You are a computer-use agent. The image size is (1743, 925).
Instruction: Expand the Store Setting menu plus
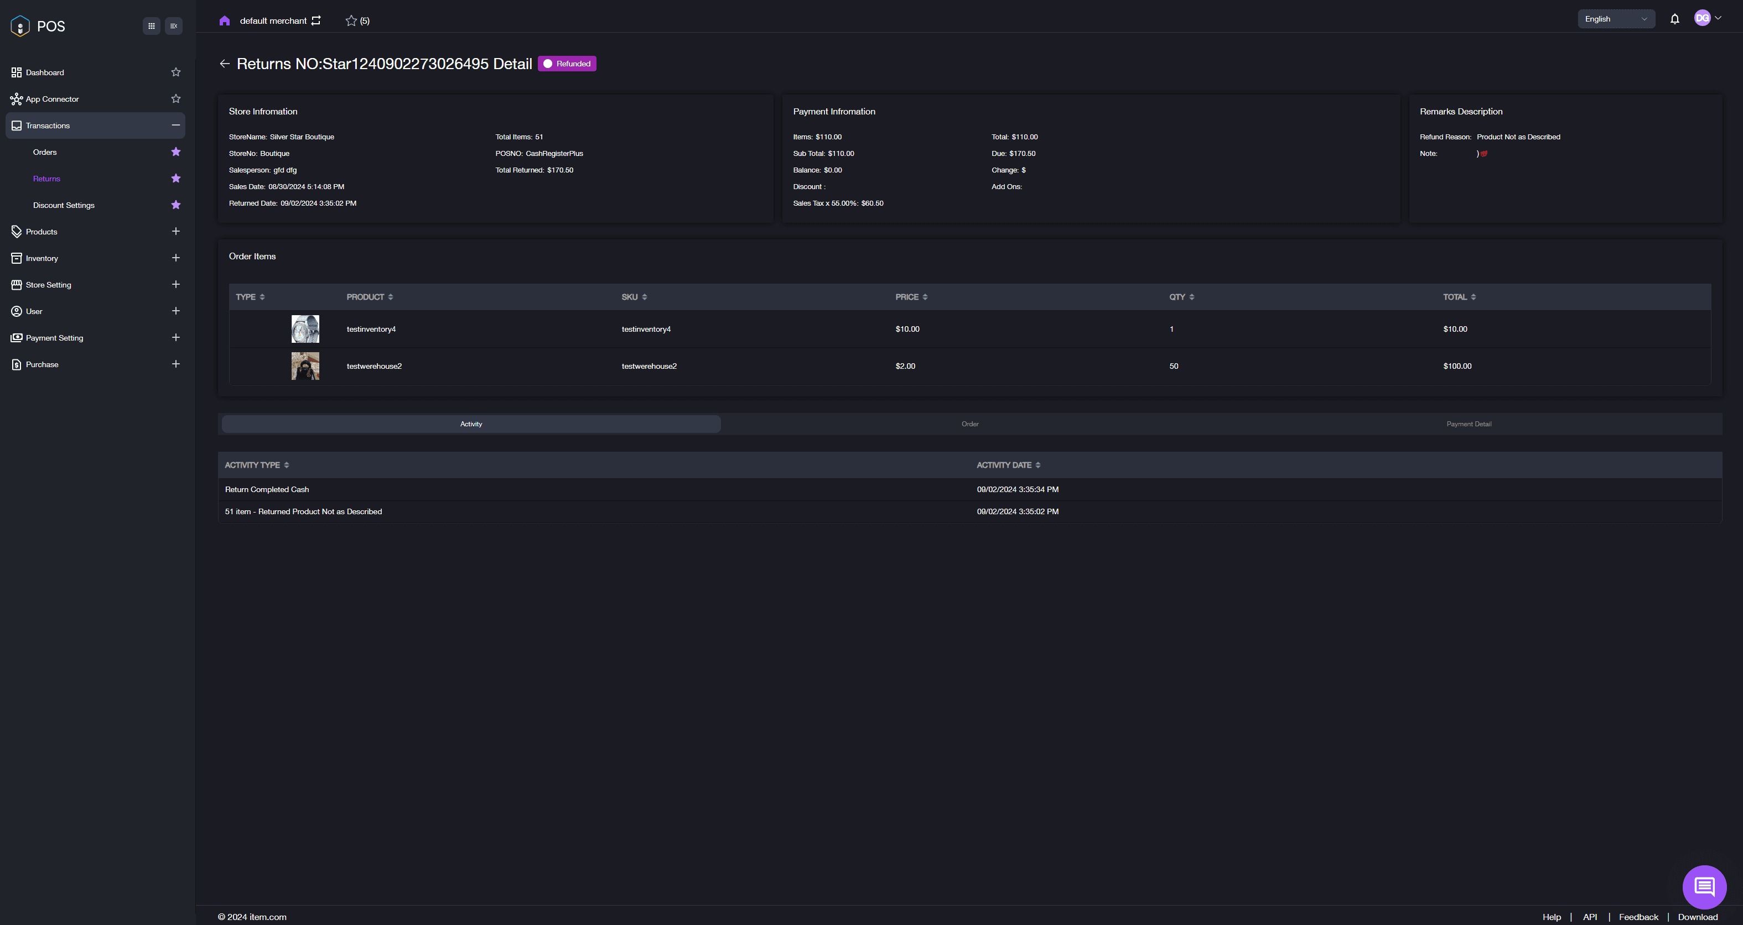coord(176,285)
